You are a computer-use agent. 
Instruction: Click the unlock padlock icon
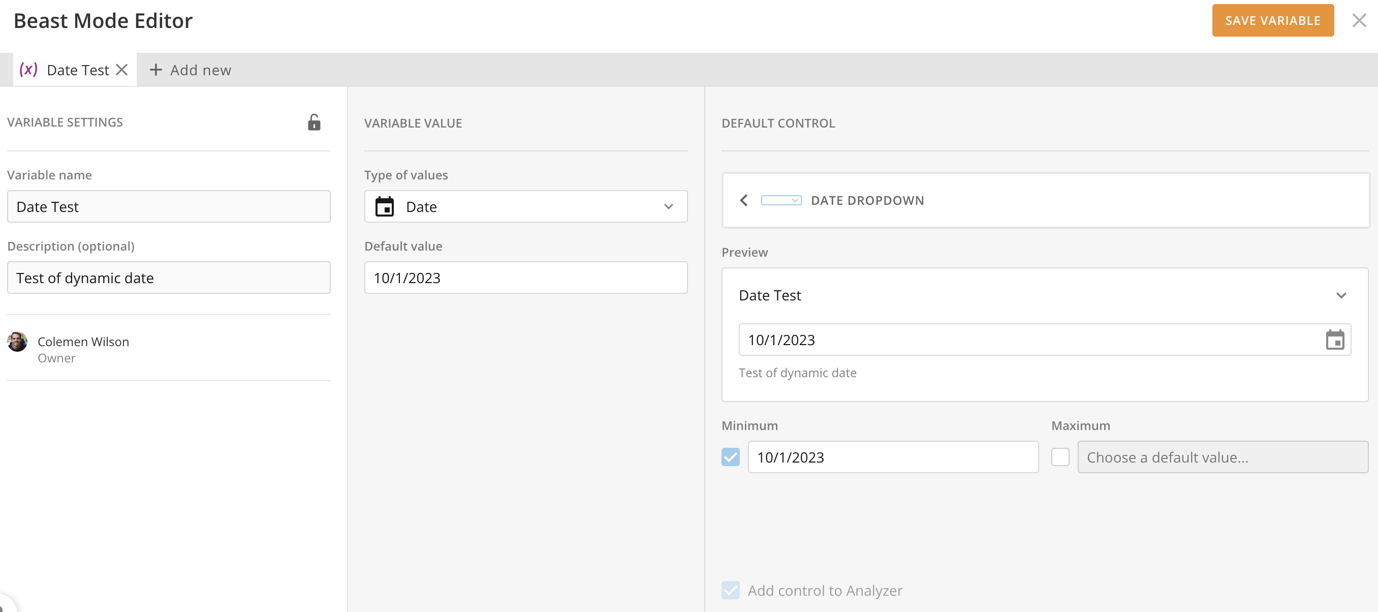click(314, 123)
